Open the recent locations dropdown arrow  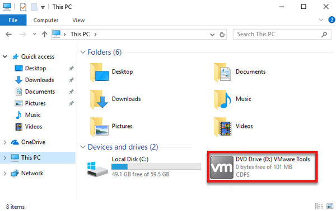coord(35,34)
